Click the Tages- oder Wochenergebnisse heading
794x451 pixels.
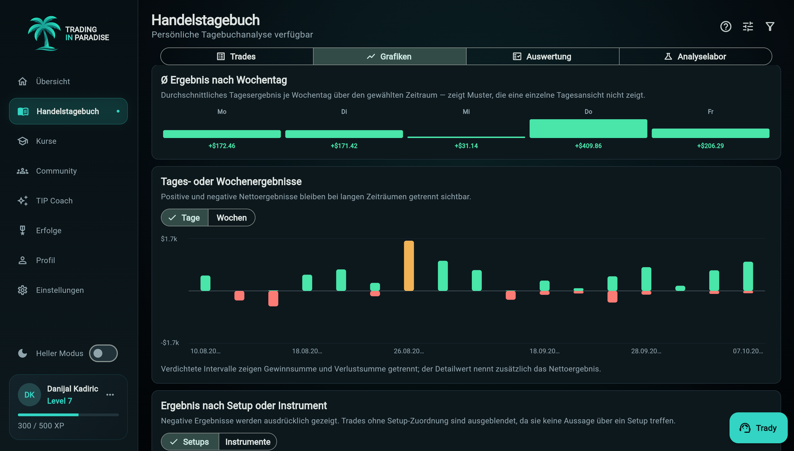(231, 181)
